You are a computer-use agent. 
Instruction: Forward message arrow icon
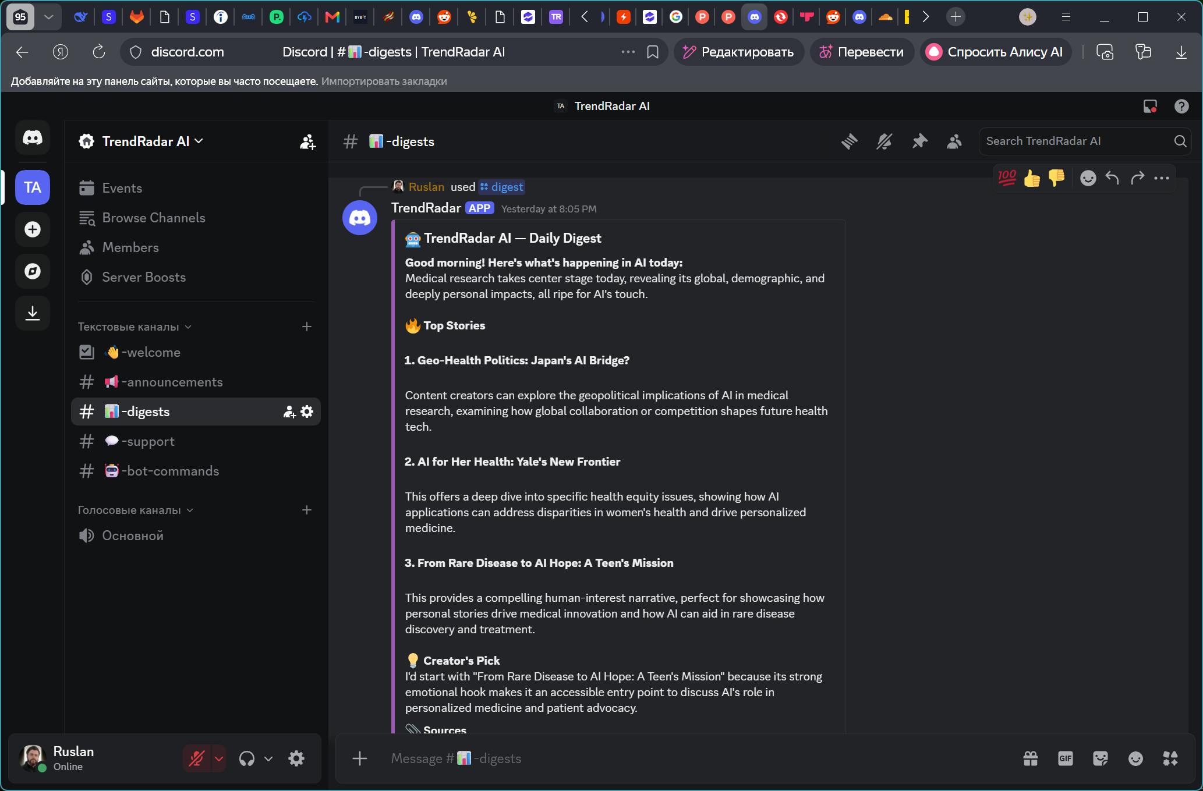1137,178
